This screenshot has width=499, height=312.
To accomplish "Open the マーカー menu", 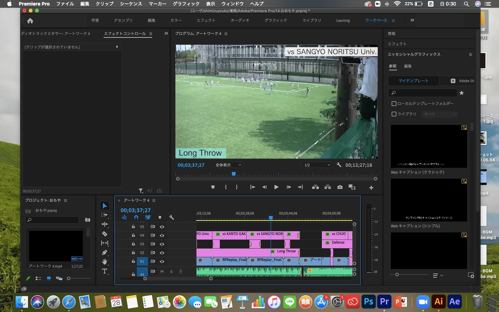I will click(158, 4).
